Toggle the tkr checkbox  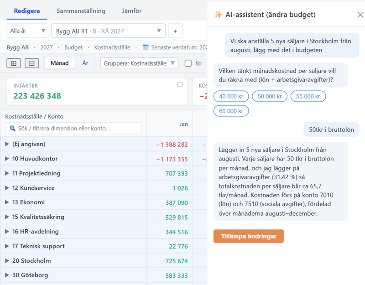coord(188,63)
